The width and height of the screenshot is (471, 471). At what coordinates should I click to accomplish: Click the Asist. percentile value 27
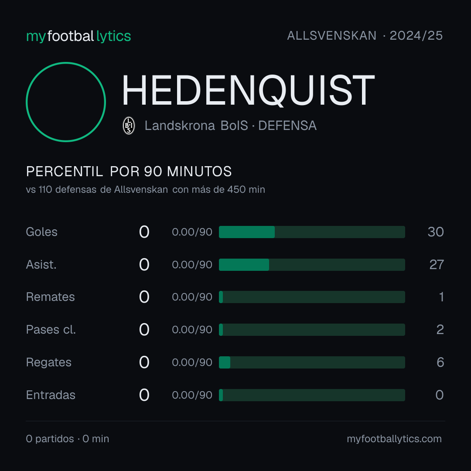[x=437, y=265]
